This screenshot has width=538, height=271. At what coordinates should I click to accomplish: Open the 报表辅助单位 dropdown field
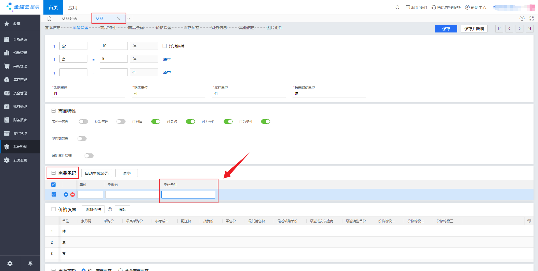[329, 94]
